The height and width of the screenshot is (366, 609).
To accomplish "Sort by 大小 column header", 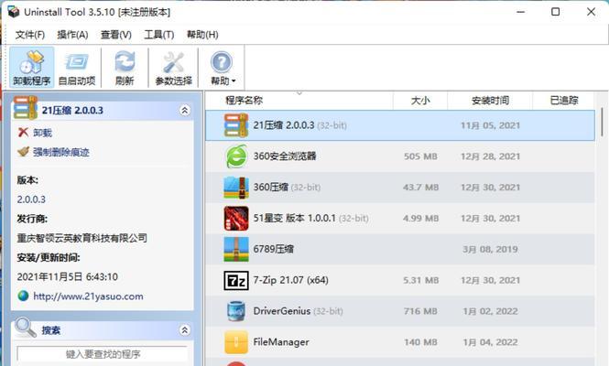I will click(420, 101).
